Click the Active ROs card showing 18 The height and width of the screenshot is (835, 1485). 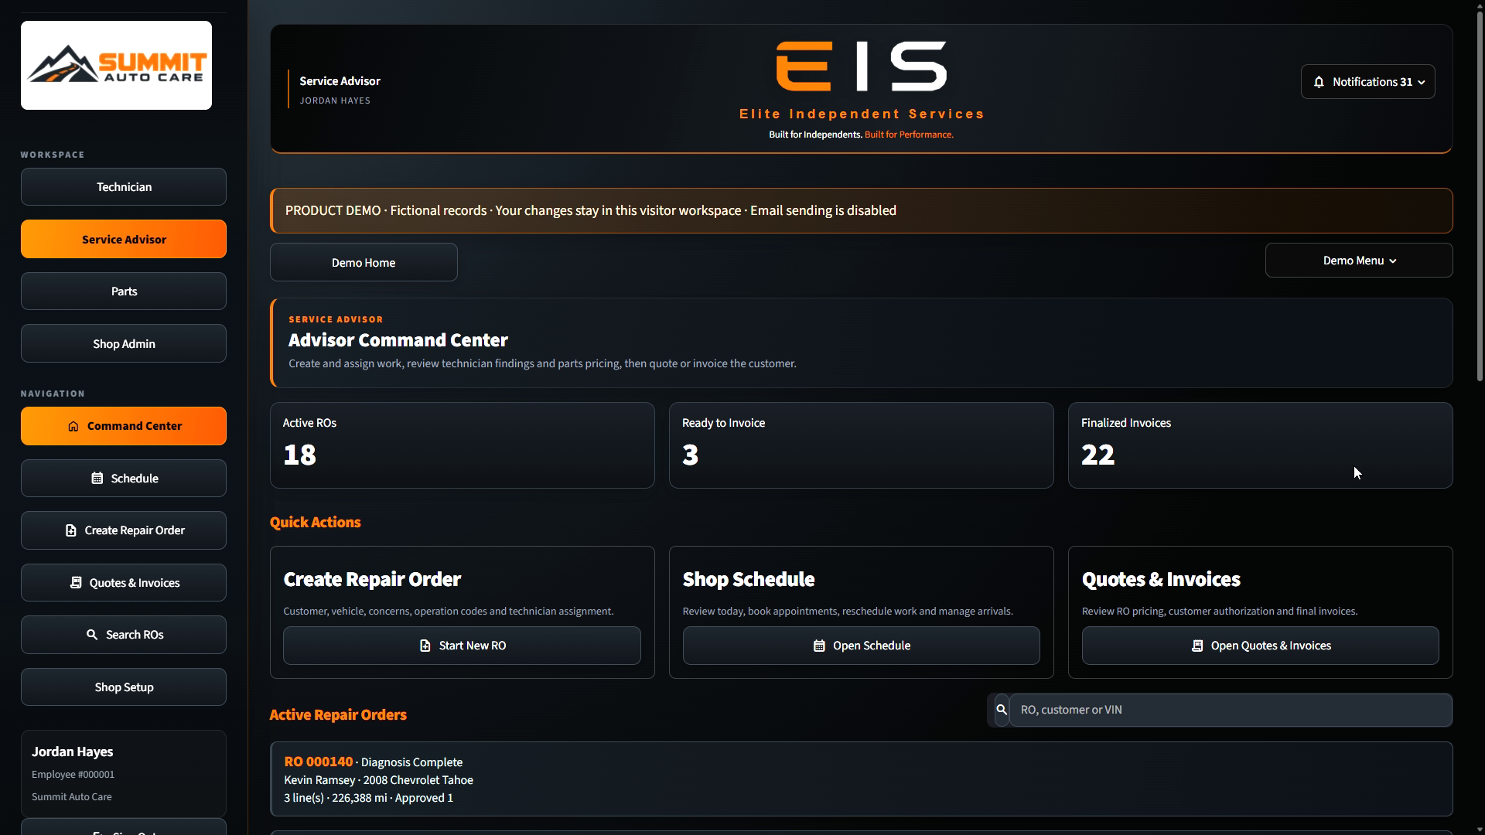tap(462, 445)
